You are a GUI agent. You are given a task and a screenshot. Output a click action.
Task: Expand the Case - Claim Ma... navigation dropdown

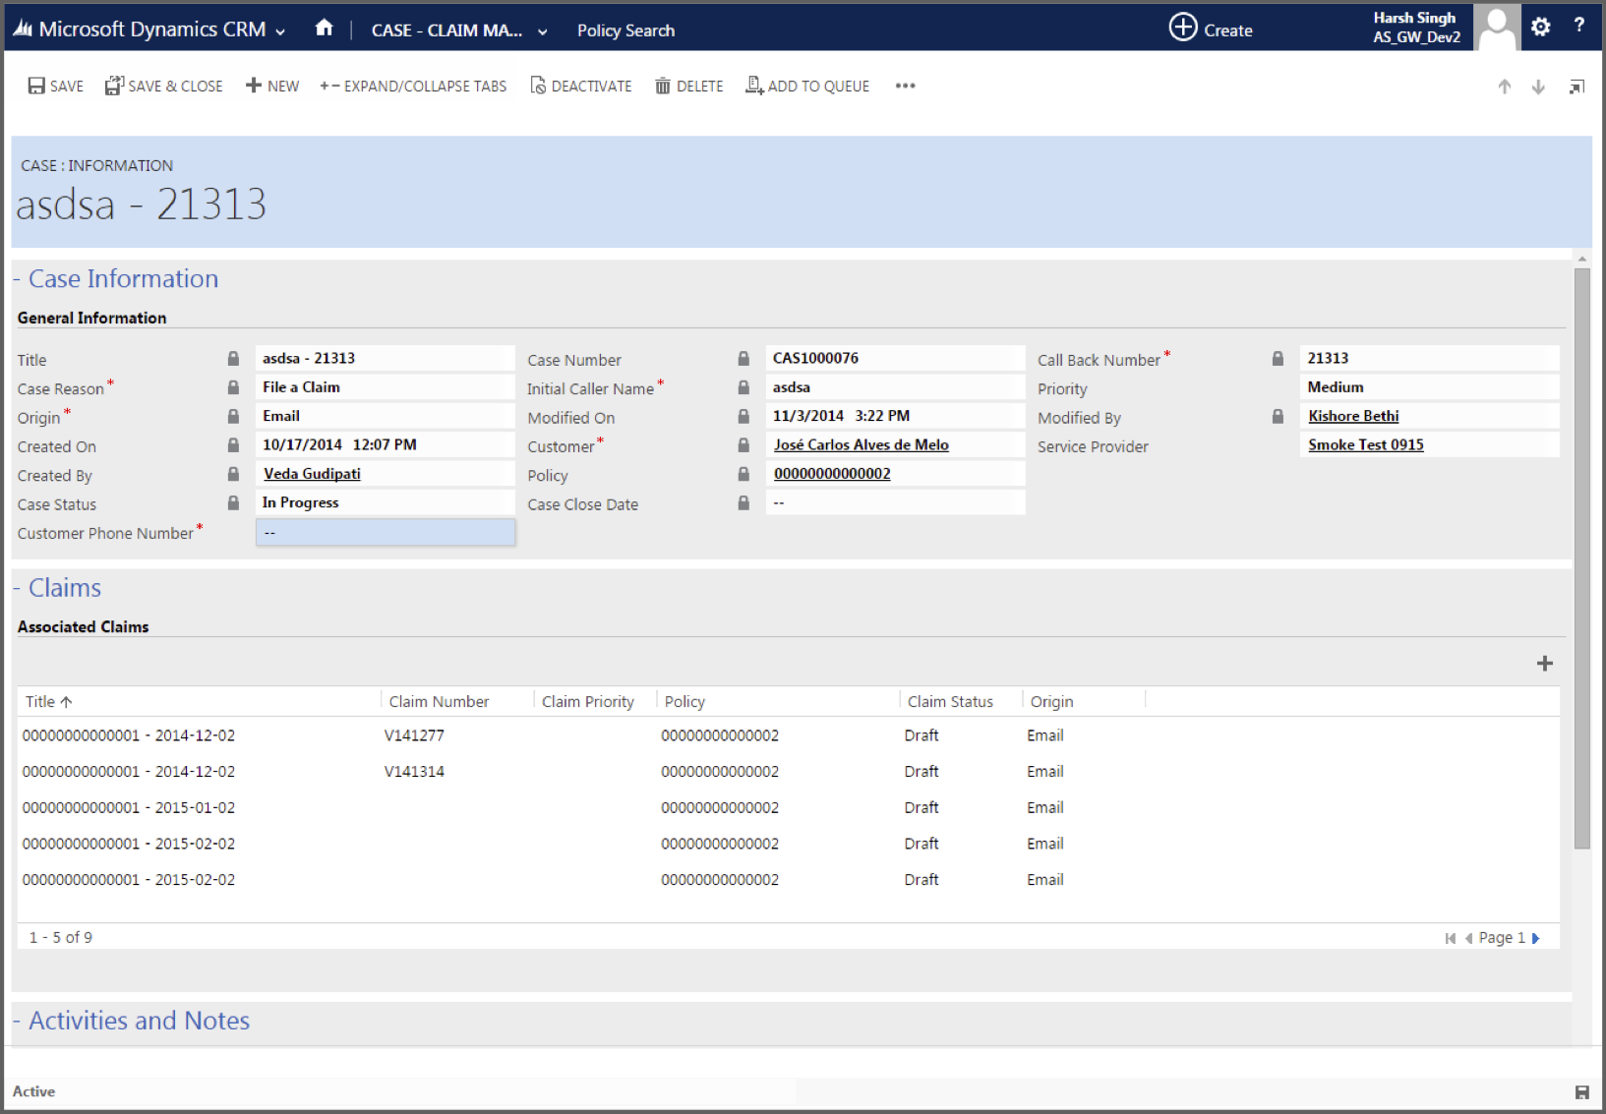(542, 31)
